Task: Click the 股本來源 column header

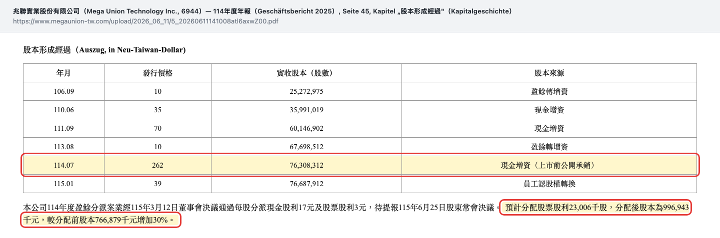Action: point(549,73)
